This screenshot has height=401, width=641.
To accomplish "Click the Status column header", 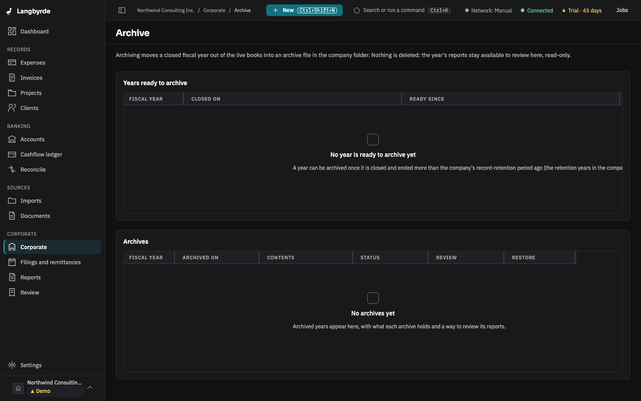I will (390, 258).
